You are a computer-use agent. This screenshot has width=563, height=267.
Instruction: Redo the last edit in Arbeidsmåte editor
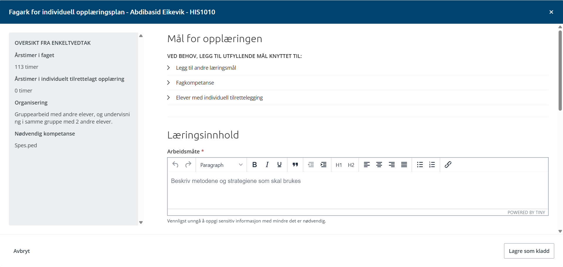[188, 165]
